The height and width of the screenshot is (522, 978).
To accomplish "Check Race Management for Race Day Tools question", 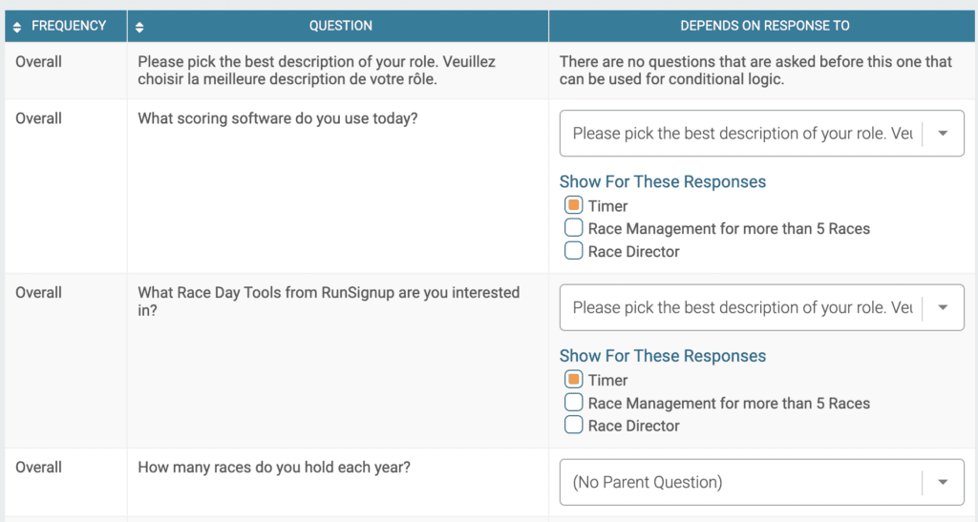I will tap(573, 402).
